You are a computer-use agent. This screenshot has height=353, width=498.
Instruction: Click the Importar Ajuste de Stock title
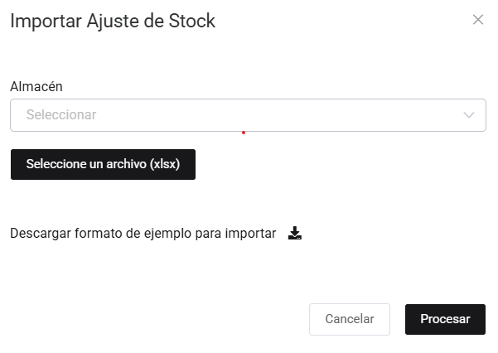[113, 22]
